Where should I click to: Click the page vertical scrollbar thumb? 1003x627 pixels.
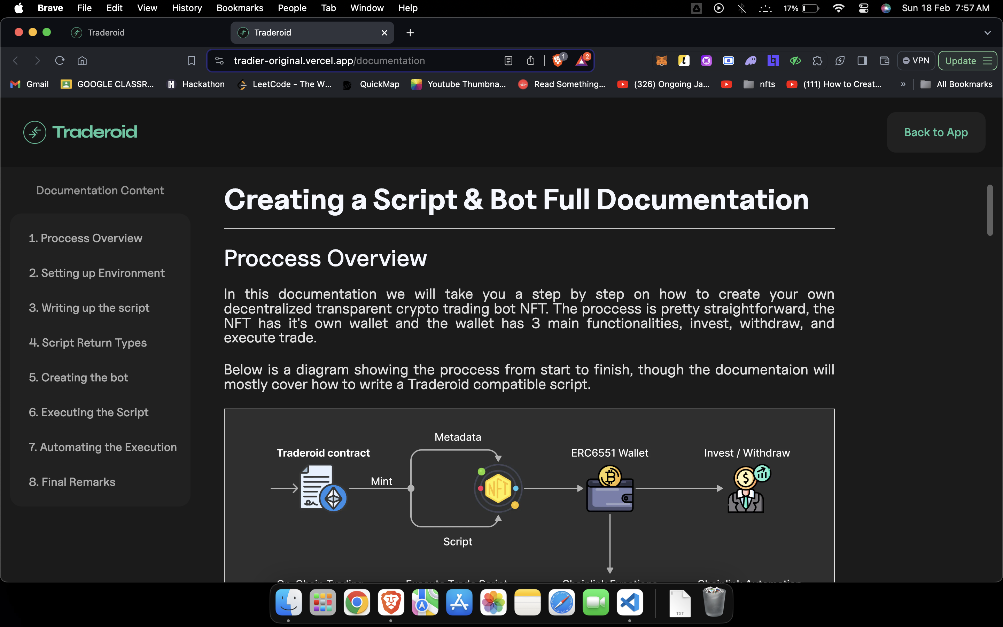tap(990, 210)
